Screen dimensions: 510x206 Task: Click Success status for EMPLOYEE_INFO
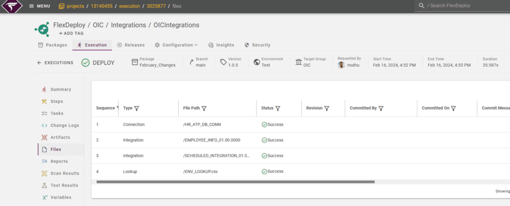tap(272, 140)
